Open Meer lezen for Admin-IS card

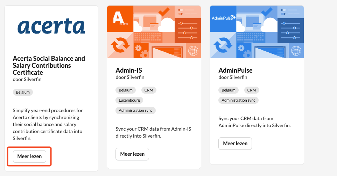point(132,154)
